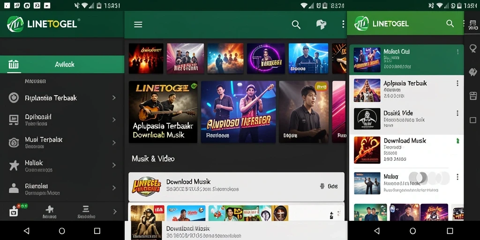Tap the monitor icon beside Oplhoadd
Screen dimensions: 480x240
click(x=14, y=120)
